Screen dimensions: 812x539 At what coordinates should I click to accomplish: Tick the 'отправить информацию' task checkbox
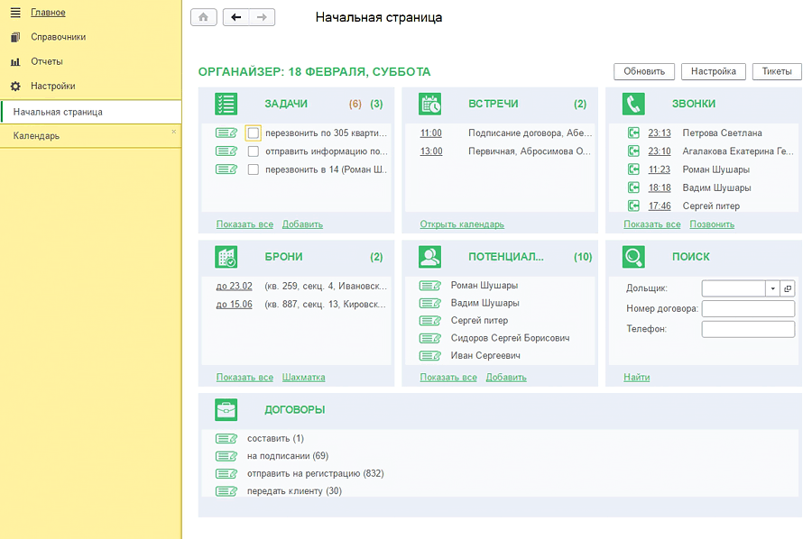(254, 151)
